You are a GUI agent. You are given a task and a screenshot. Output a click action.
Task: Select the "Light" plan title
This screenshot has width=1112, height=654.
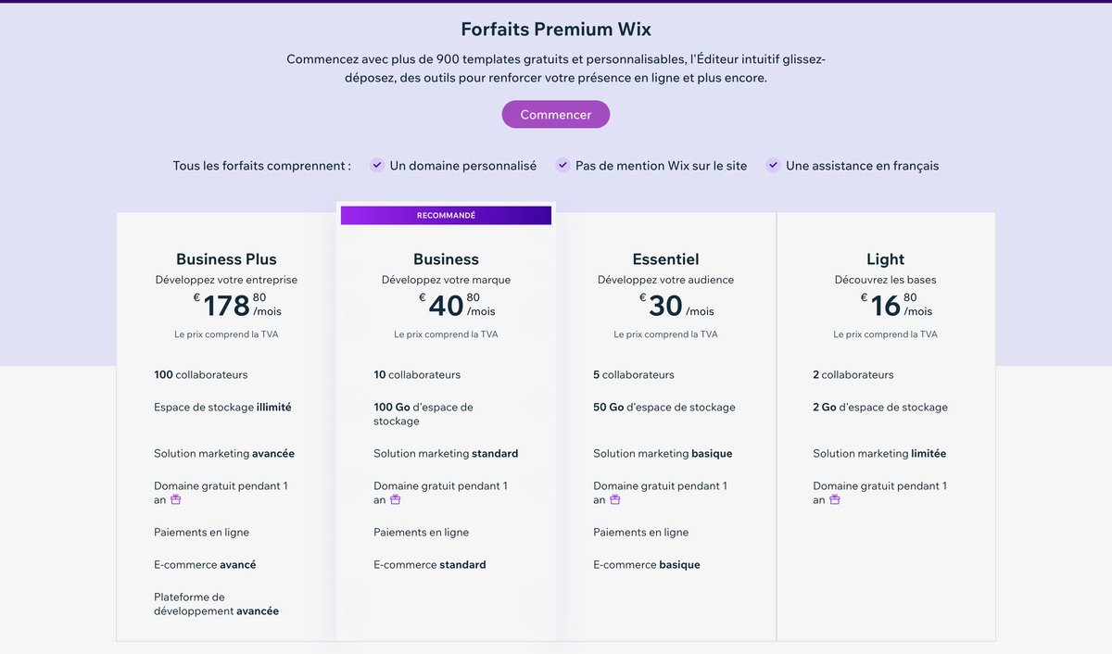pos(885,258)
